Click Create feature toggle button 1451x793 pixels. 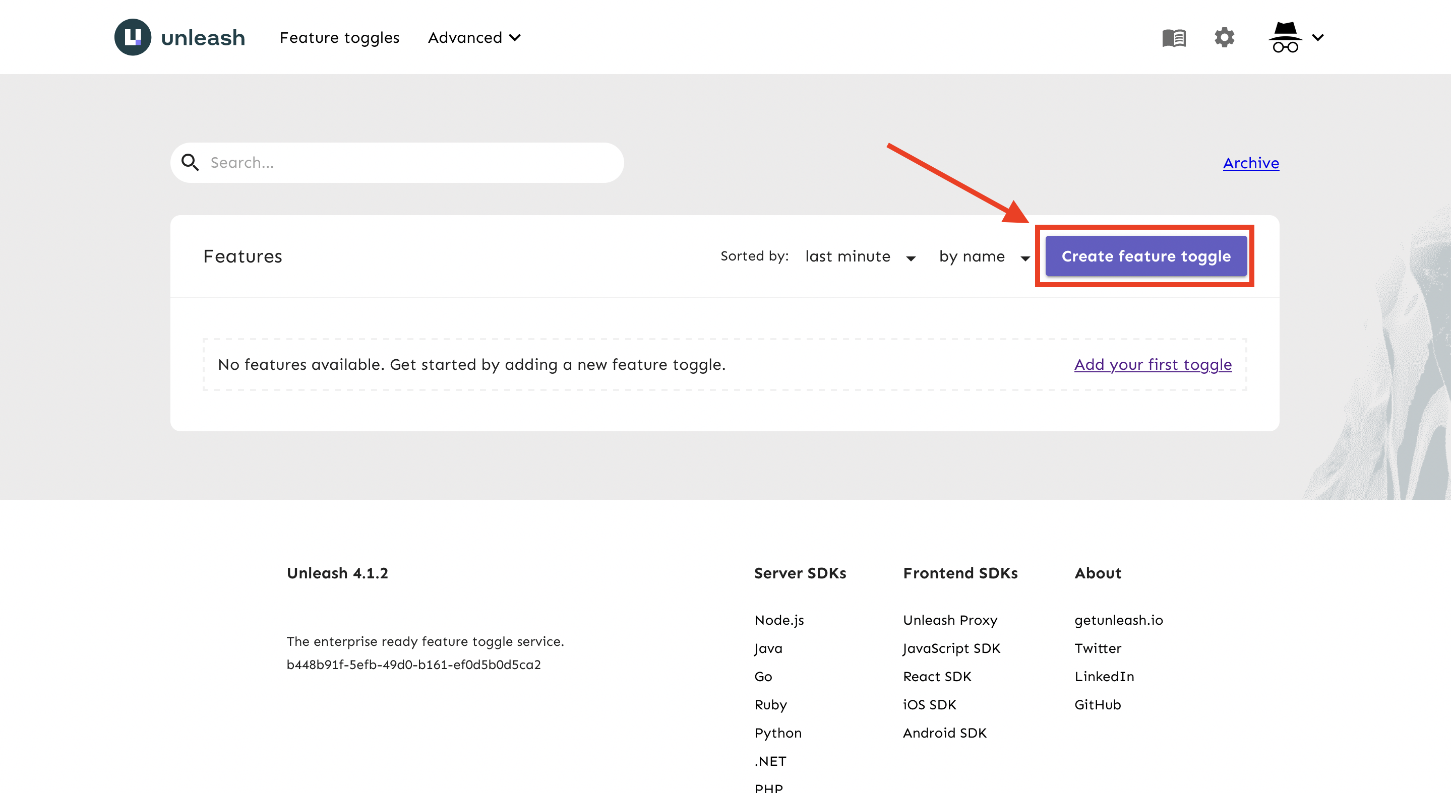1145,256
